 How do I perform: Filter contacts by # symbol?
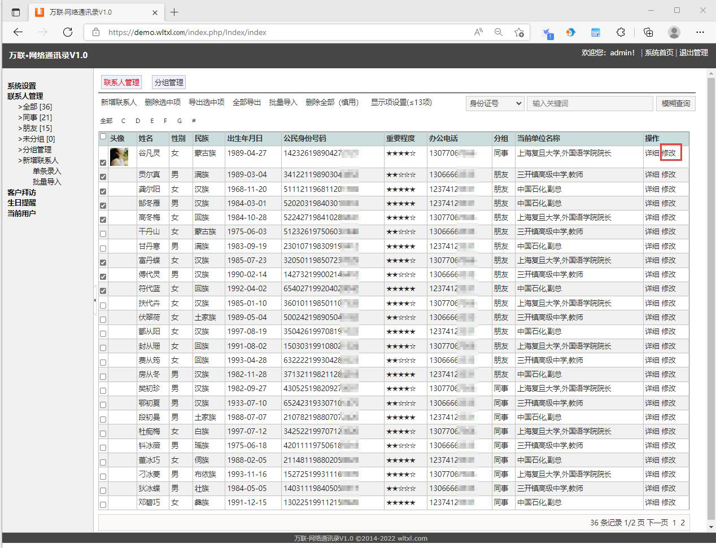[x=194, y=121]
